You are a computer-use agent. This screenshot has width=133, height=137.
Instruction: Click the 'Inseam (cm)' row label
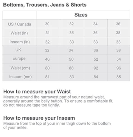pyautogui.click(x=20, y=77)
